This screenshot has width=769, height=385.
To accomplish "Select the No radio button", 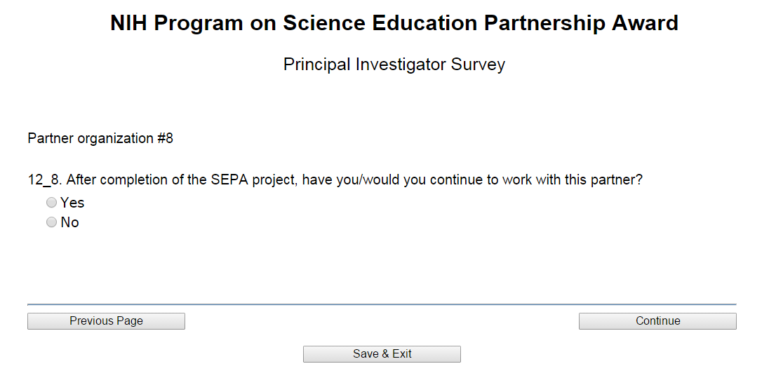I will pyautogui.click(x=51, y=222).
